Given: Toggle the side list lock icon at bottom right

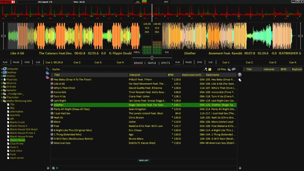Looking at the screenshot, I should click(240, 168).
